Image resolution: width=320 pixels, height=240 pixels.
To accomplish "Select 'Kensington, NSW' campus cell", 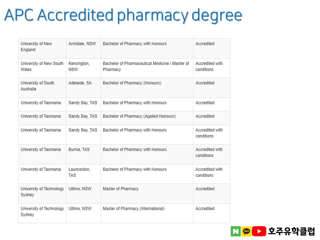I will pos(79,66).
